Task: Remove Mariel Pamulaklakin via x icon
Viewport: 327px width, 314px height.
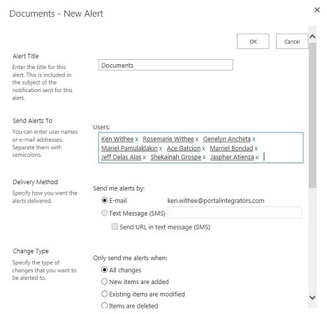Action: click(x=161, y=149)
